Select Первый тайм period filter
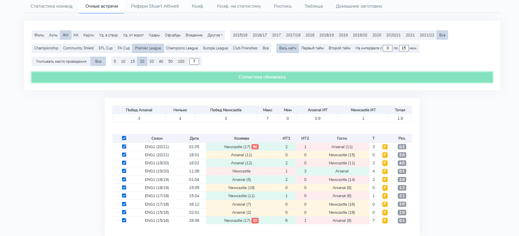This screenshot has height=236, width=519. tap(312, 48)
